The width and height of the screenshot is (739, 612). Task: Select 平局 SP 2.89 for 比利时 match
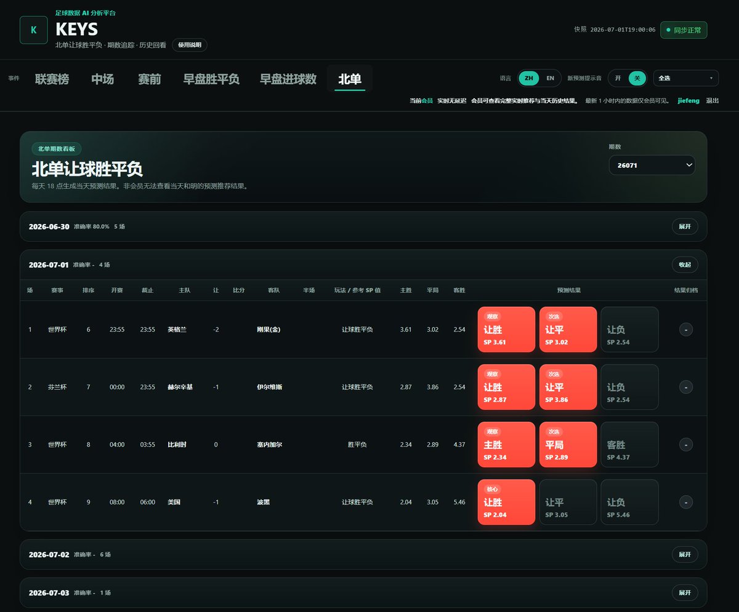point(568,445)
